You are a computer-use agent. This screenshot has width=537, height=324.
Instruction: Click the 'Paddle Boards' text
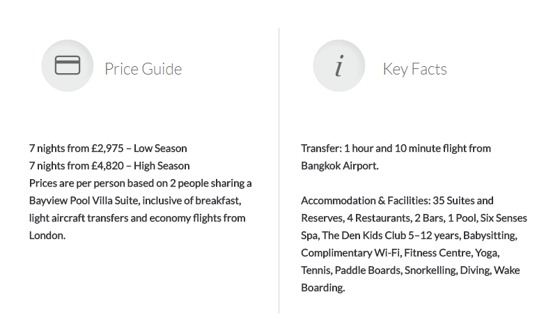368,270
